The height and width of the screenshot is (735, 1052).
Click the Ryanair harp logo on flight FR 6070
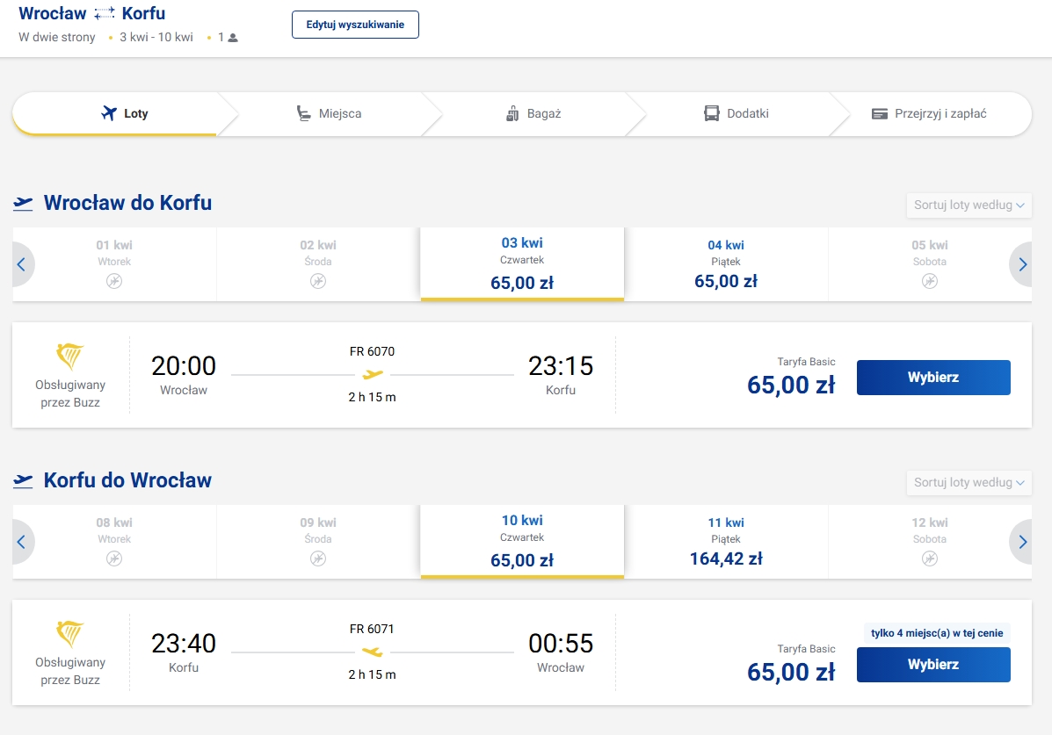pyautogui.click(x=69, y=357)
